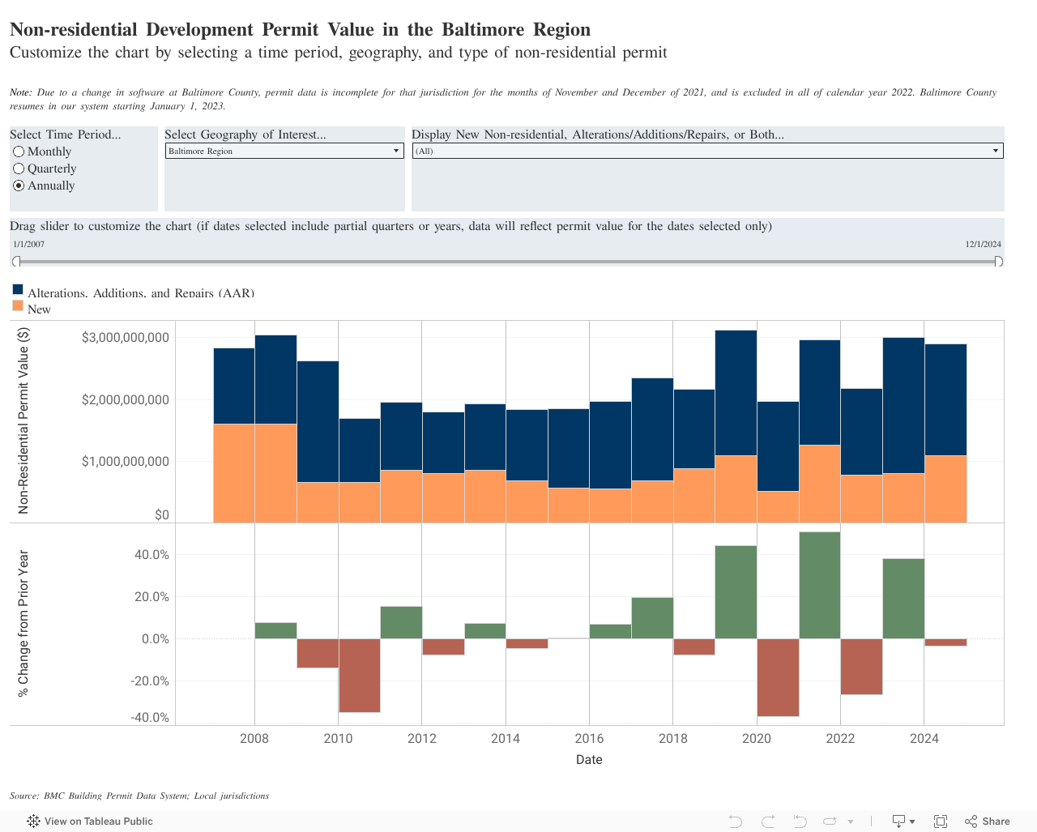Screen dimensions: 1037x832
Task: Enter full screen mode via toolbar icon
Action: [x=941, y=821]
